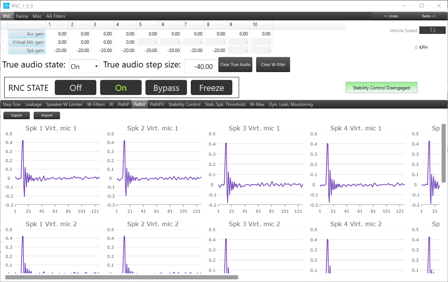Expand the Virtual Mic gain row arrow
Viewport: 448px width, 282px height.
[x=3, y=42]
